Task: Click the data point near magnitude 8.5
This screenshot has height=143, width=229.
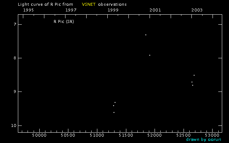Action: (x=194, y=75)
